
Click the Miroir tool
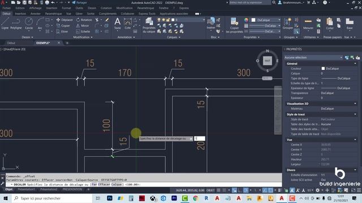(83, 26)
